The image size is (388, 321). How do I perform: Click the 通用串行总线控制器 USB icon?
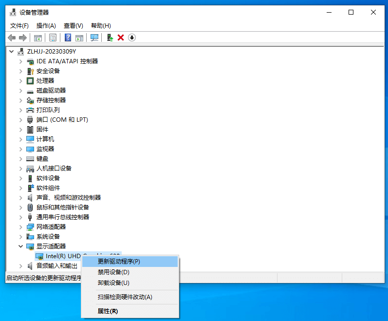click(x=30, y=217)
